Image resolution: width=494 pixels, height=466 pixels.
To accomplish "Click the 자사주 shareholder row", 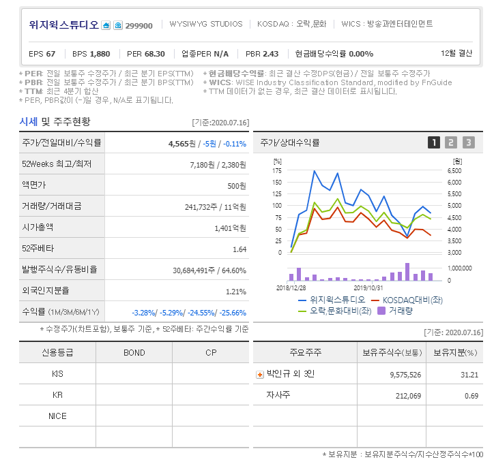I will tap(368, 395).
